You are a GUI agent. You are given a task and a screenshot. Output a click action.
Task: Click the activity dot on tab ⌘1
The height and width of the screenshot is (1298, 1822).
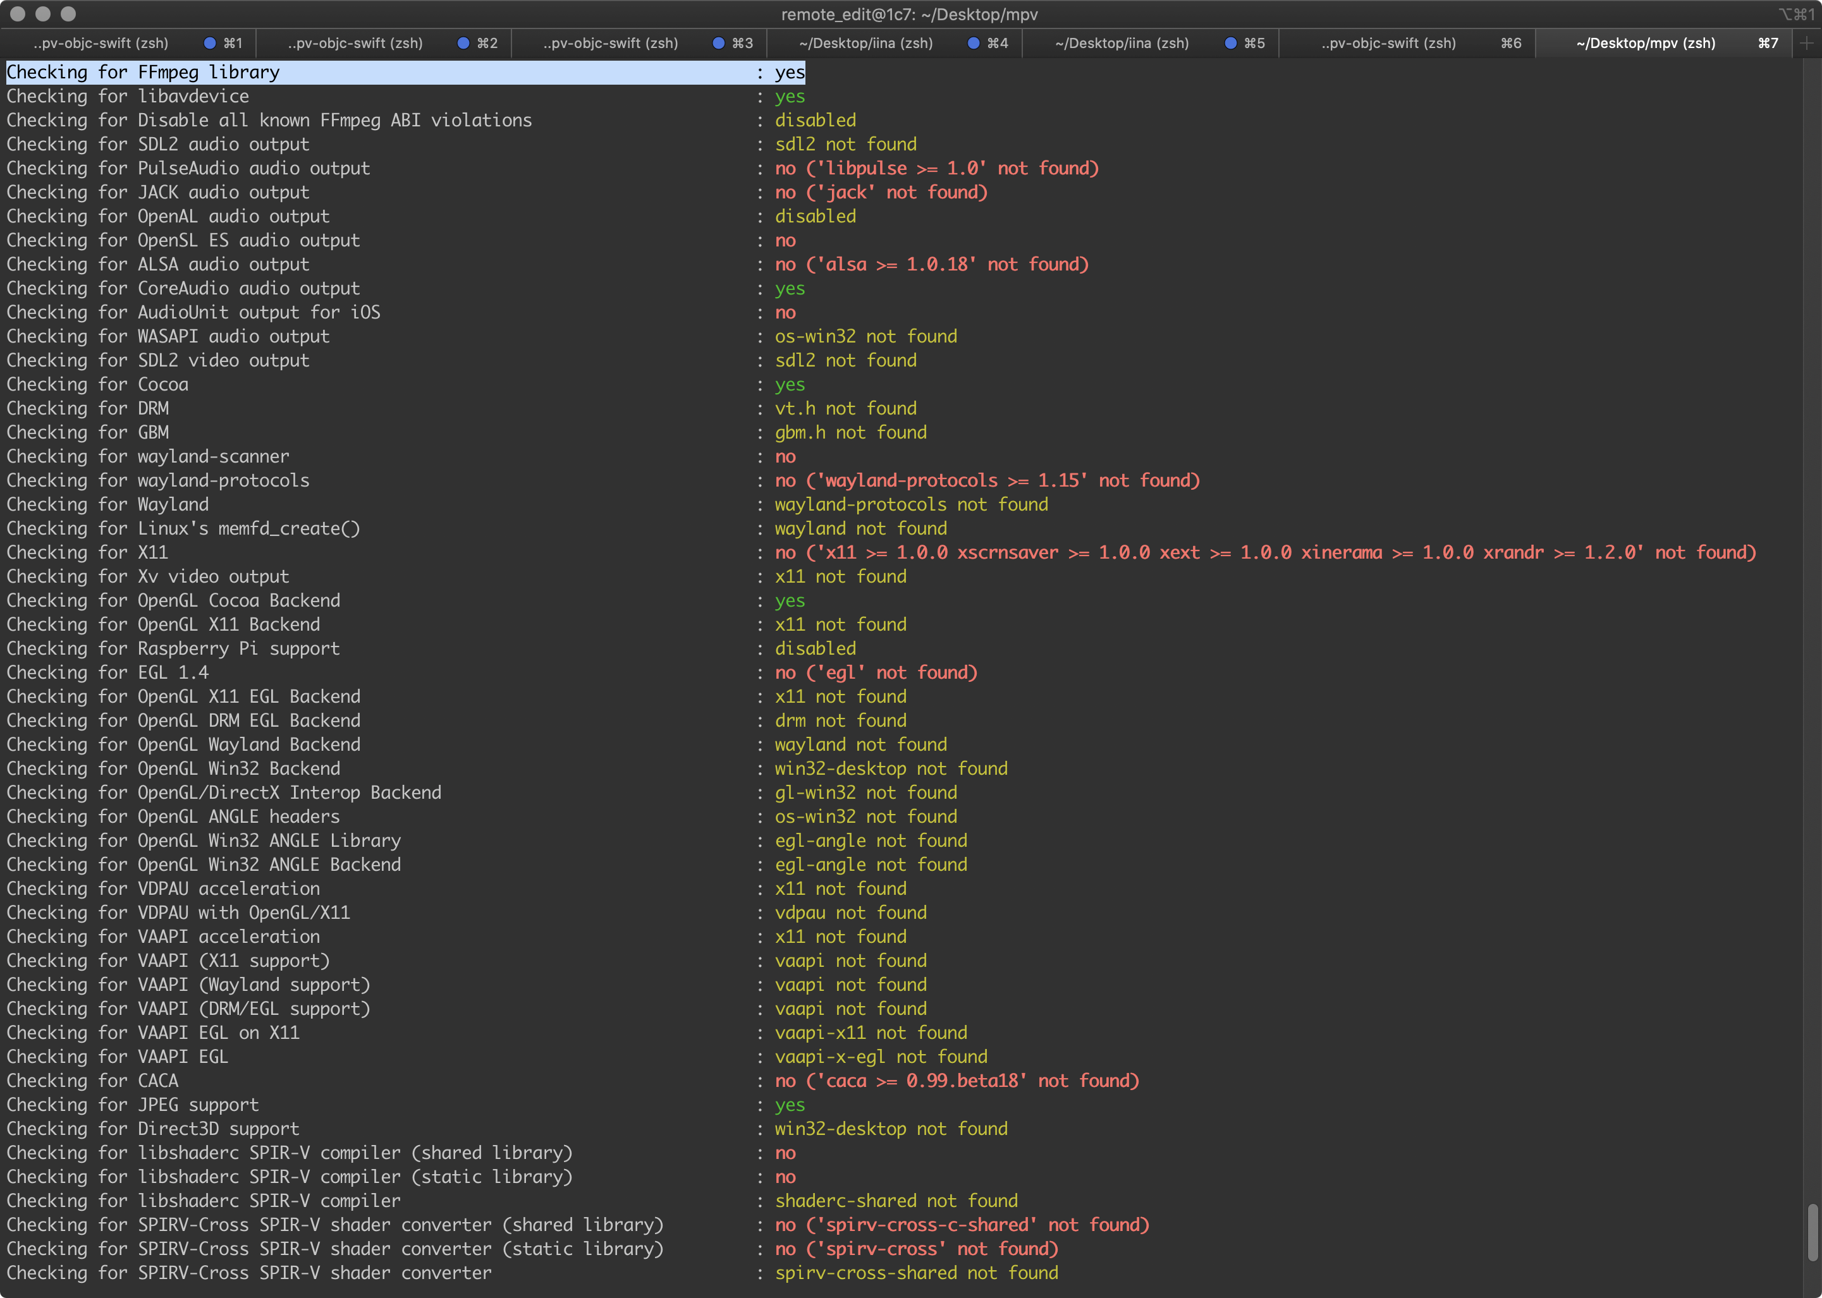coord(209,43)
